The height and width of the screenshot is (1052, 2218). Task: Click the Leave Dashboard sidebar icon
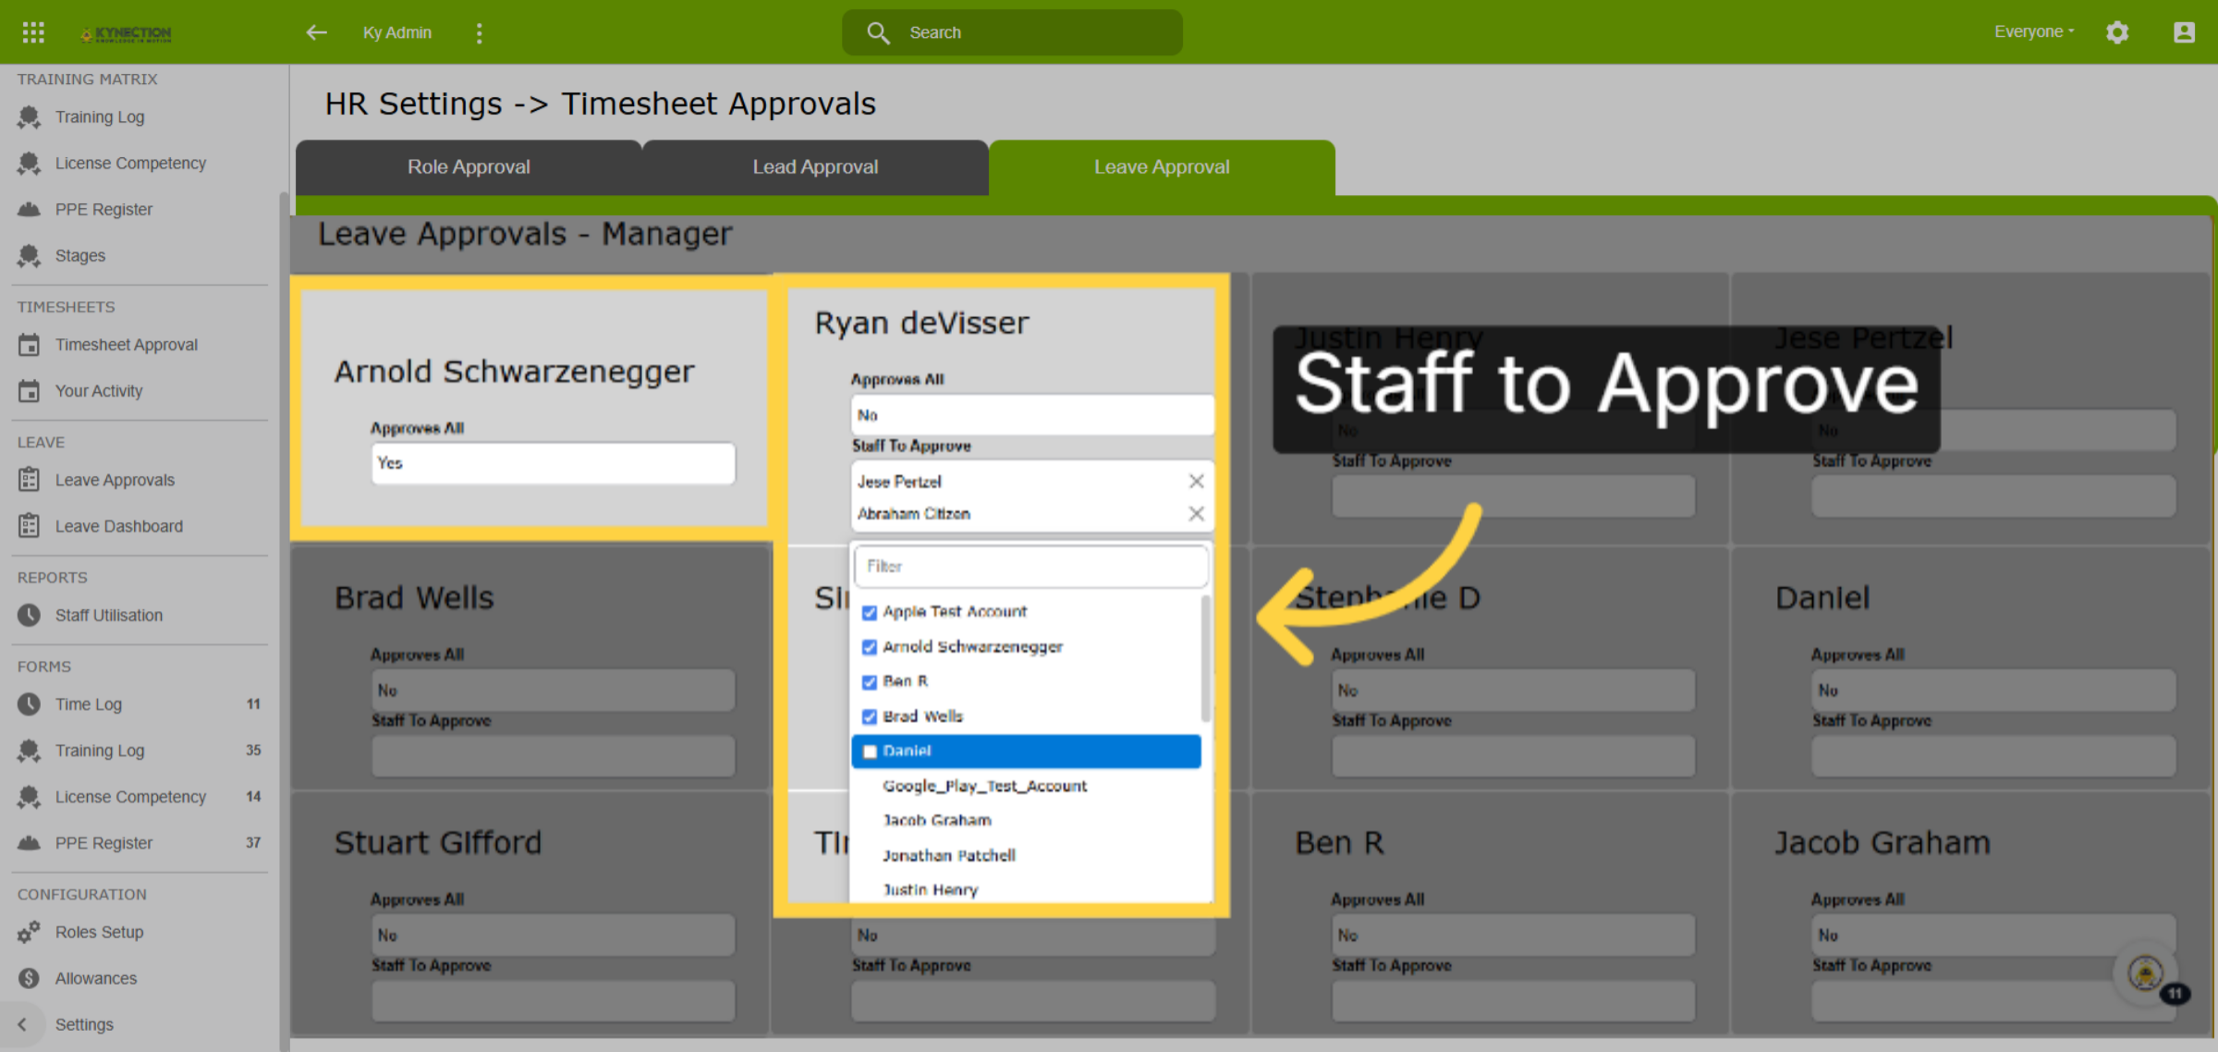pyautogui.click(x=29, y=526)
